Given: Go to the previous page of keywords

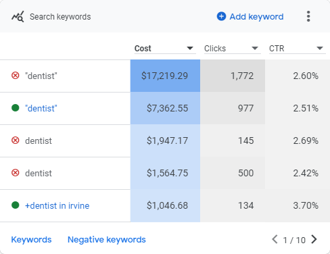Looking at the screenshot, I should (275, 239).
